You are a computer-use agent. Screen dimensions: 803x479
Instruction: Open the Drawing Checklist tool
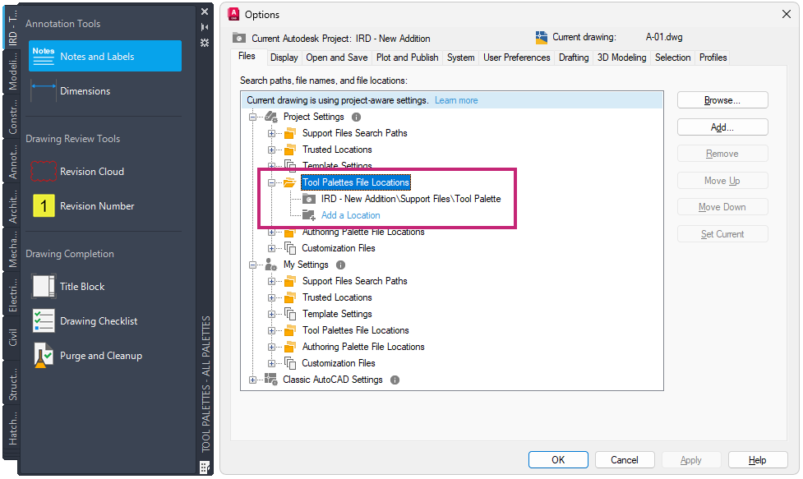pos(98,321)
